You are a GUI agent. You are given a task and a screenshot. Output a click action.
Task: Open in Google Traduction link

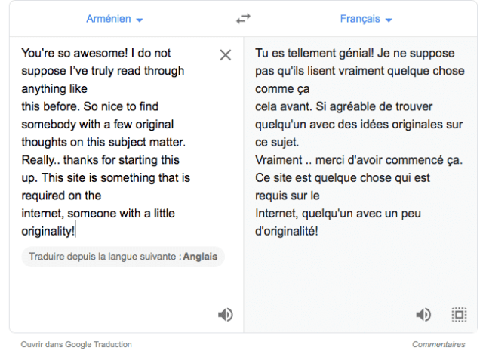76,344
